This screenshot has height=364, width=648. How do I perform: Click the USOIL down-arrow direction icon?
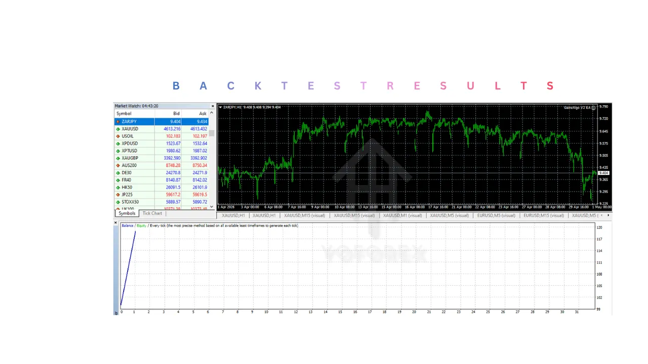tap(118, 136)
